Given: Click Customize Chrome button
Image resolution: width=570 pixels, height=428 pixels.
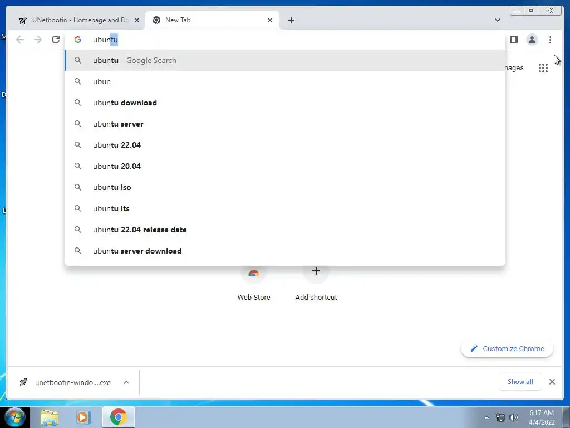Looking at the screenshot, I should [507, 349].
